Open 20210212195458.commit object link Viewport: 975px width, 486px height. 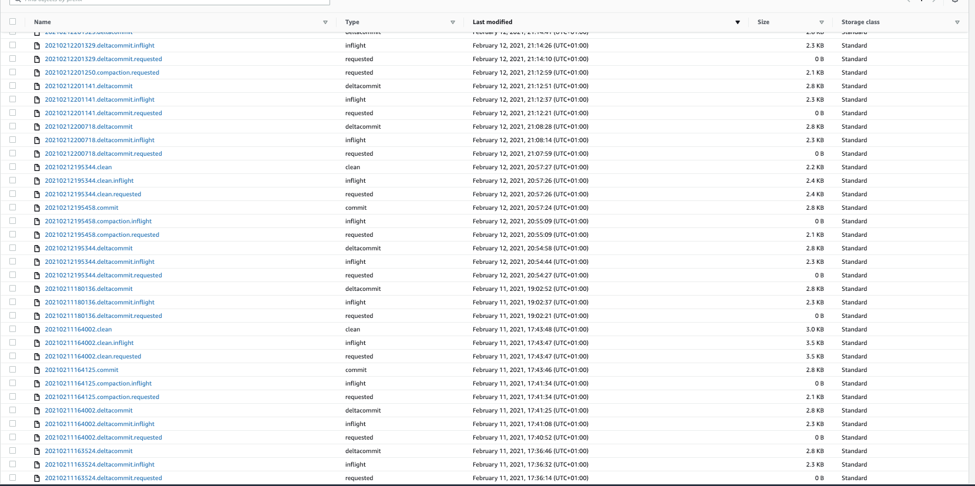[82, 208]
